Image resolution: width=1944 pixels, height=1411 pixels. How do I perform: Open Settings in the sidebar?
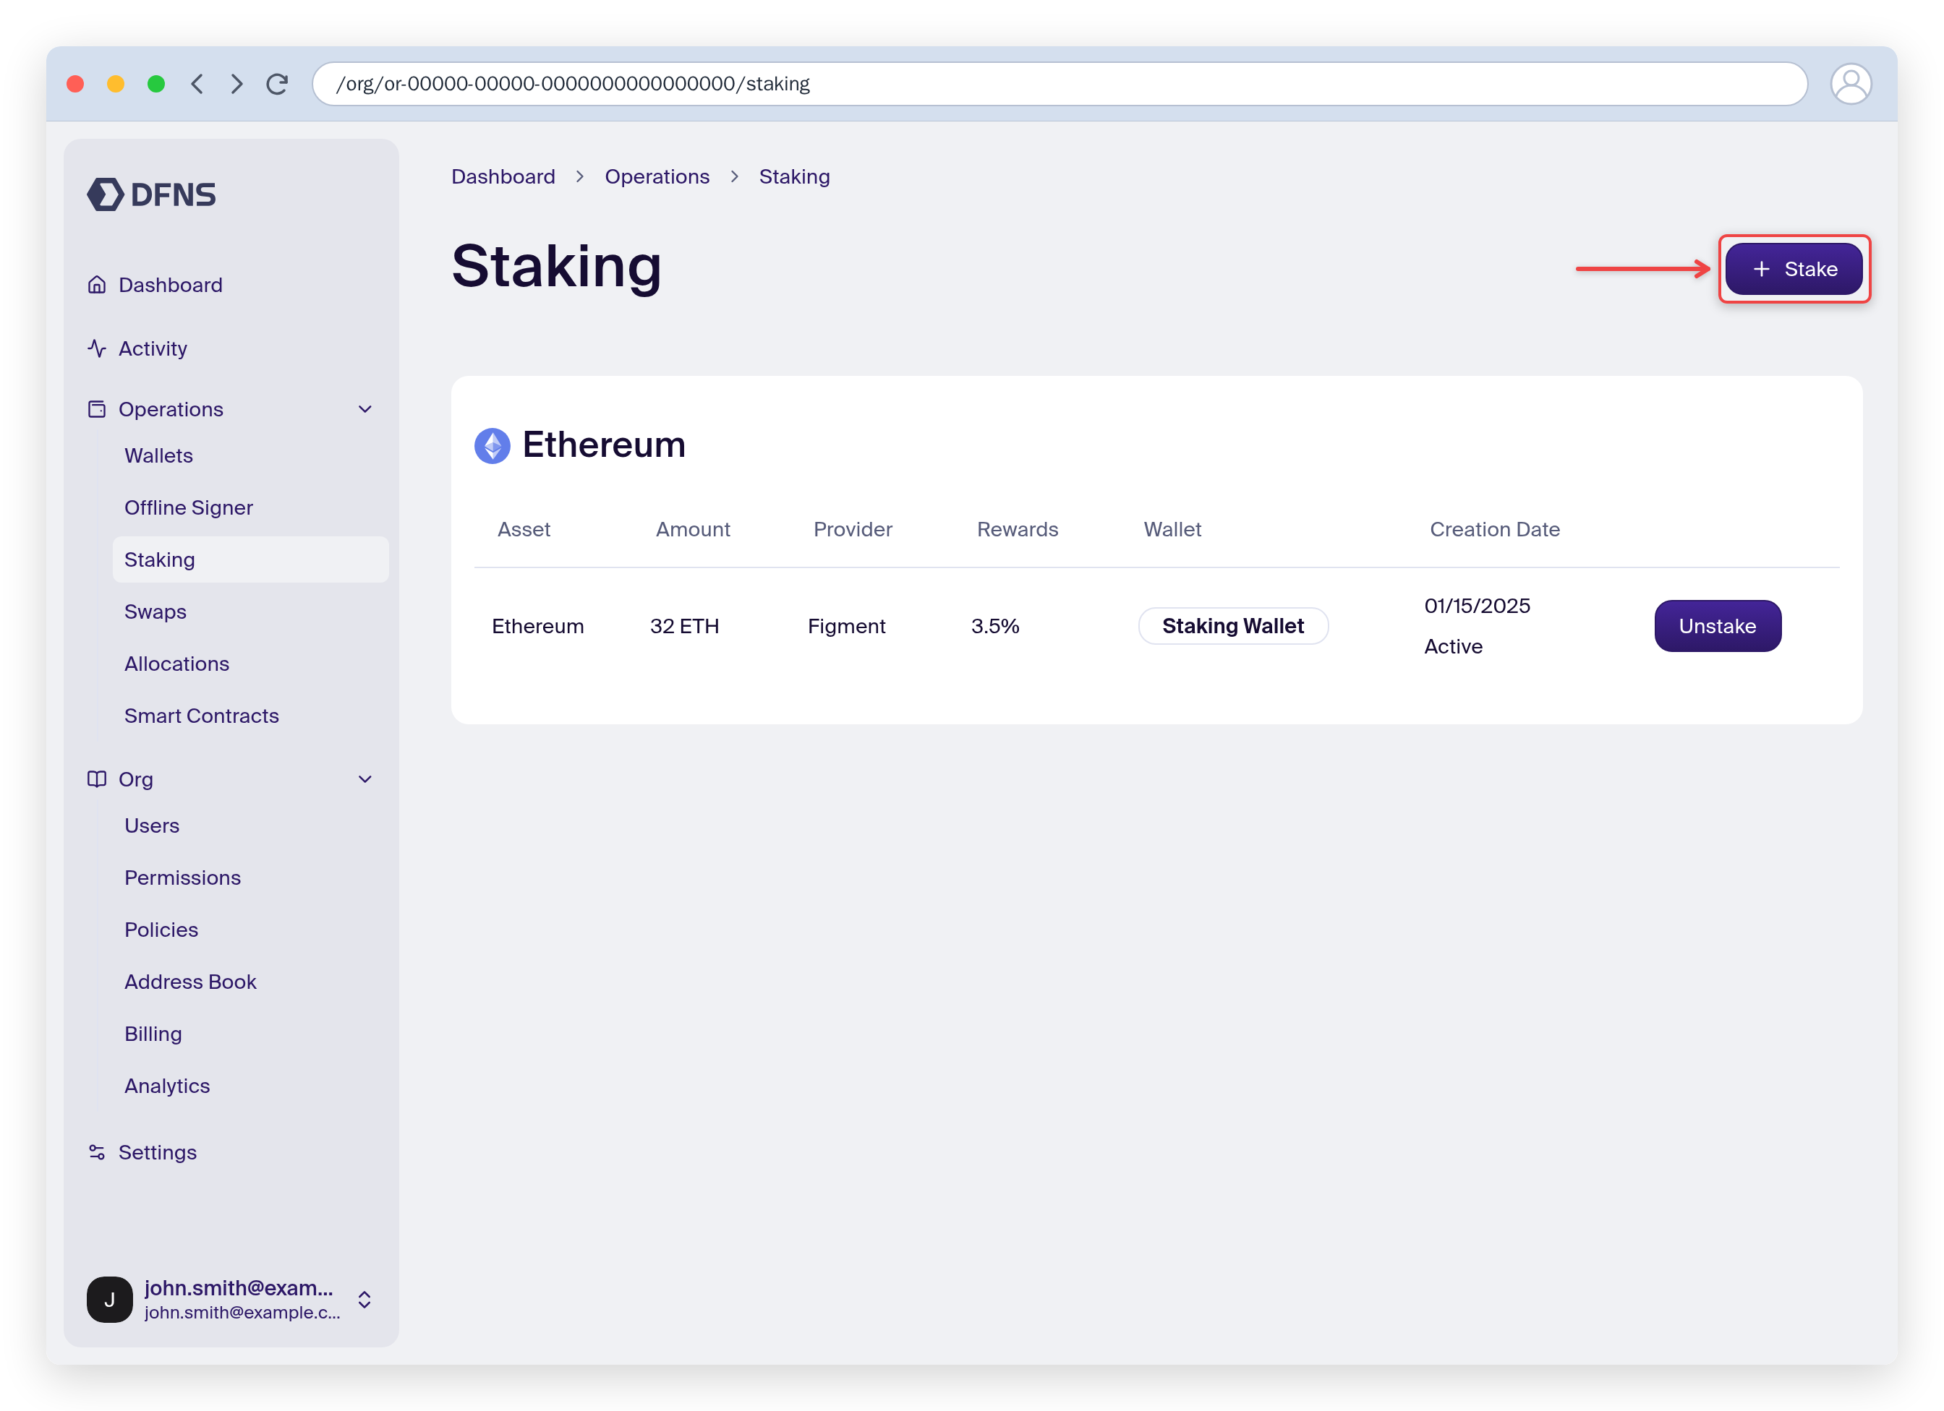tap(158, 1151)
